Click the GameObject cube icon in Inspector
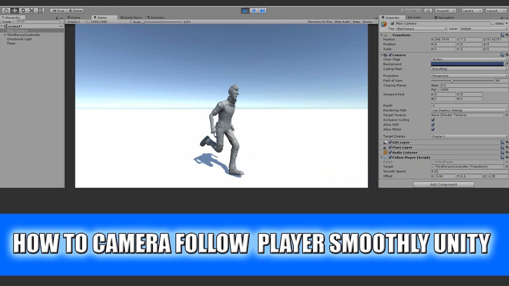The width and height of the screenshot is (509, 286). 384,24
